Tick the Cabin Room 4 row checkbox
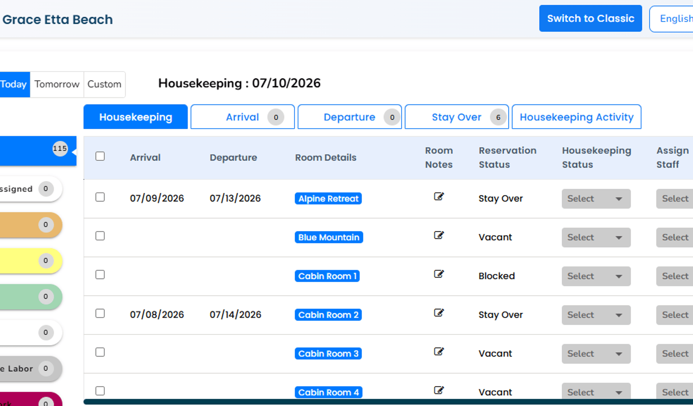The width and height of the screenshot is (693, 406). pyautogui.click(x=100, y=391)
